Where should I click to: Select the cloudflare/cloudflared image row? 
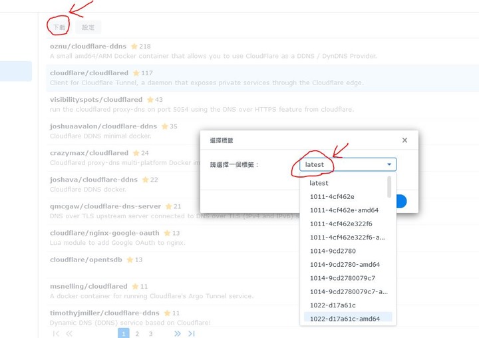262,78
